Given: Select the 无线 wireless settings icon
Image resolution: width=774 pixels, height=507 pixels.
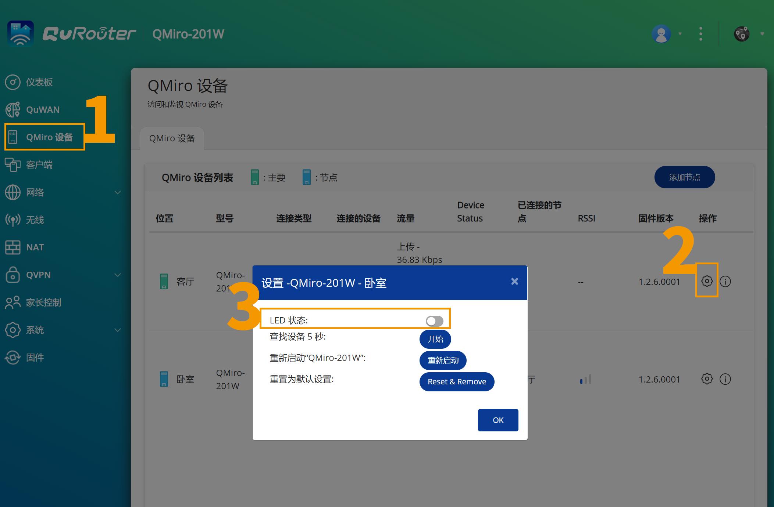Looking at the screenshot, I should click(13, 220).
